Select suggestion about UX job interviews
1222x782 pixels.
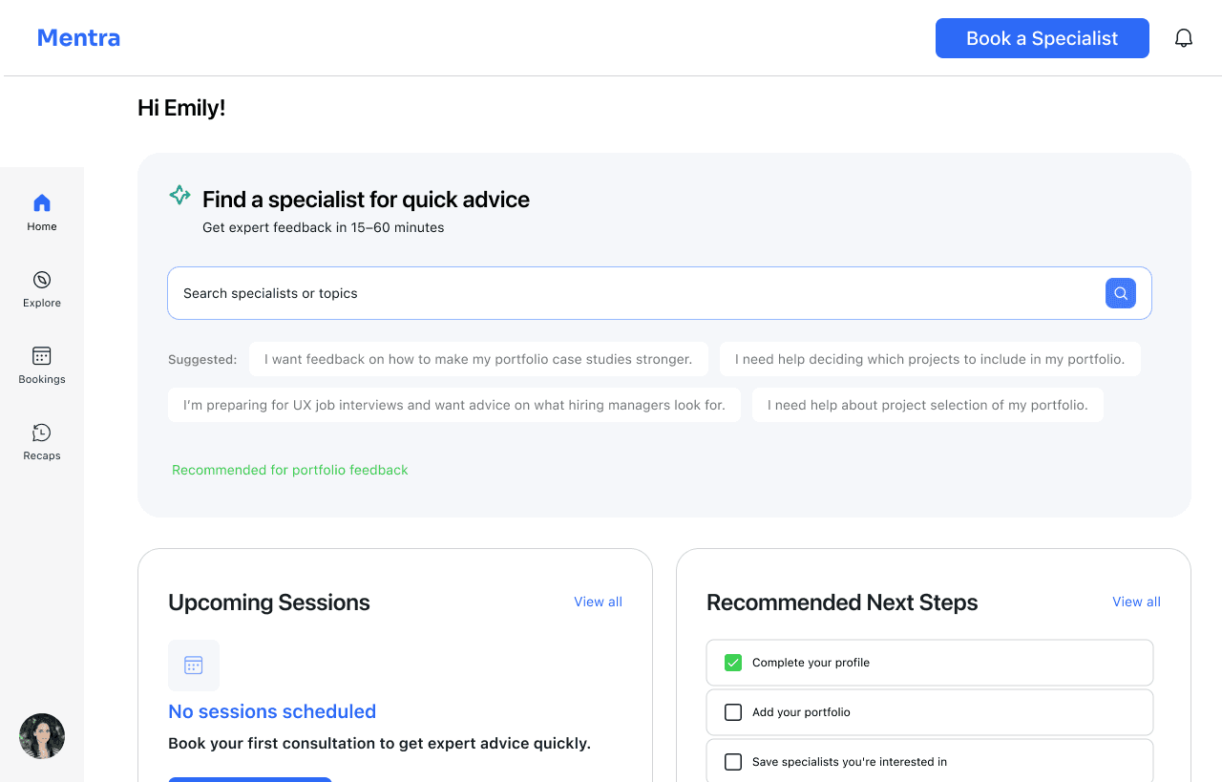tap(454, 405)
